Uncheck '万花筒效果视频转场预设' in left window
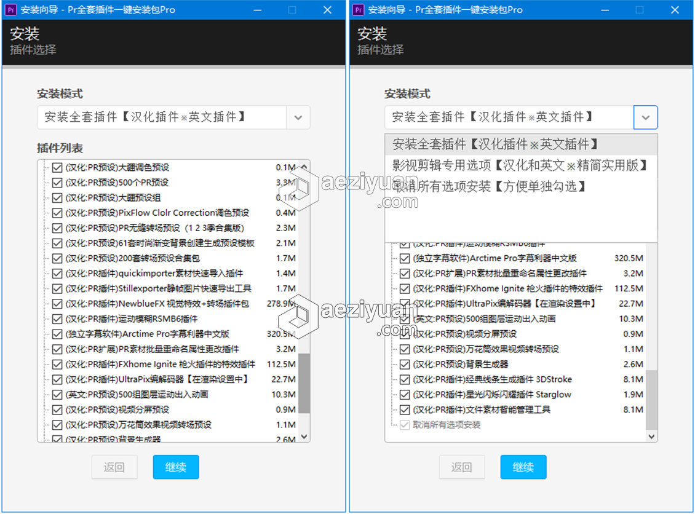 click(57, 425)
